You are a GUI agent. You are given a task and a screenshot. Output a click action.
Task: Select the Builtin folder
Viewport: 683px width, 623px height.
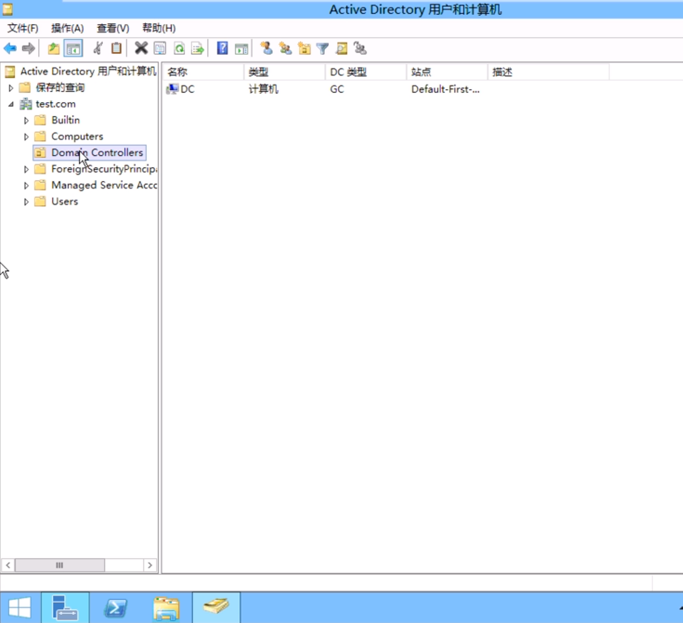tap(65, 120)
